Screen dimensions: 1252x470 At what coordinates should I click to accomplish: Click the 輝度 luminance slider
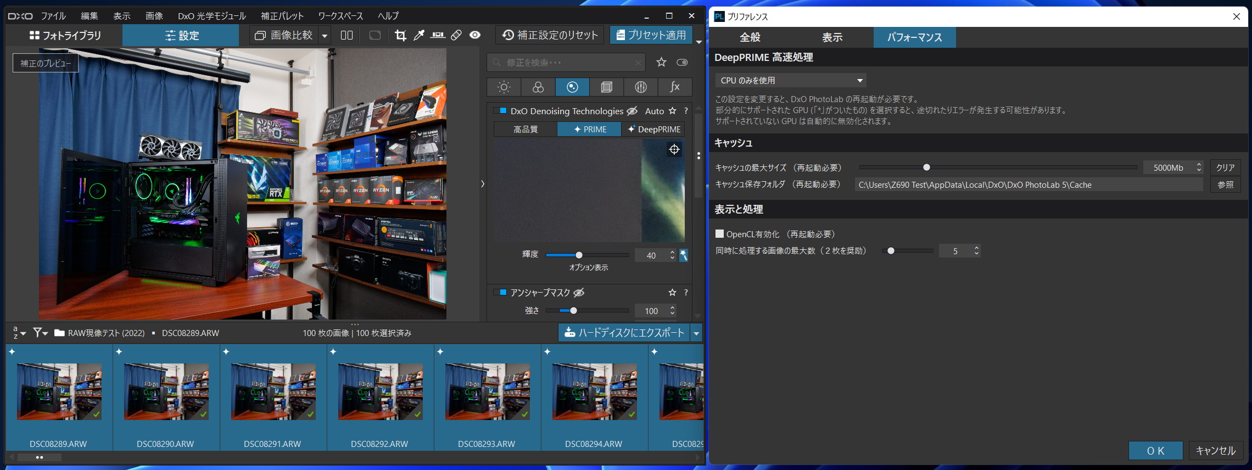coord(588,255)
